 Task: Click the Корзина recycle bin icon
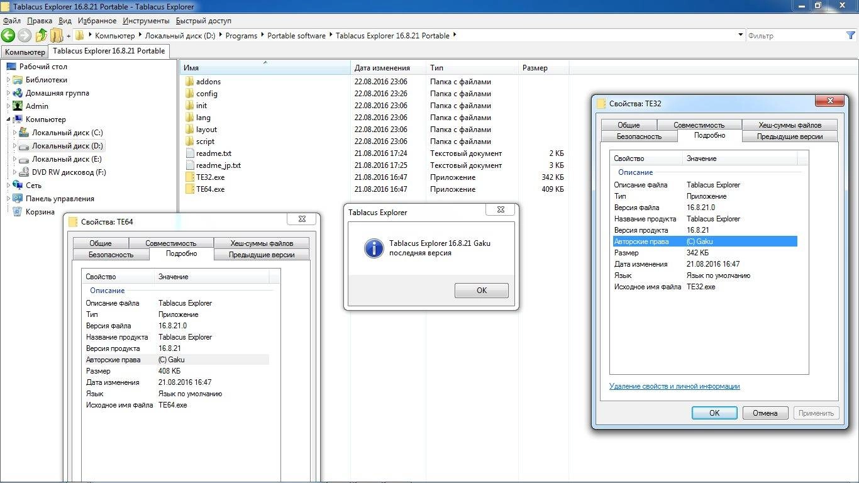[18, 212]
